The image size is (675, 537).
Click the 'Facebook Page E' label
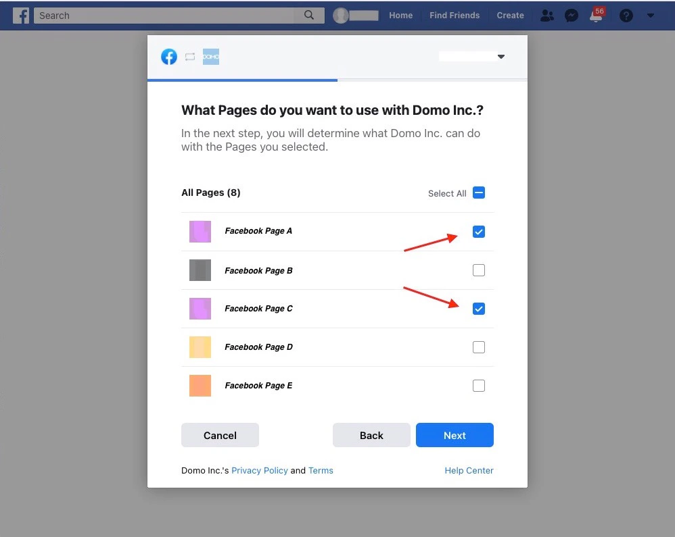coord(258,385)
